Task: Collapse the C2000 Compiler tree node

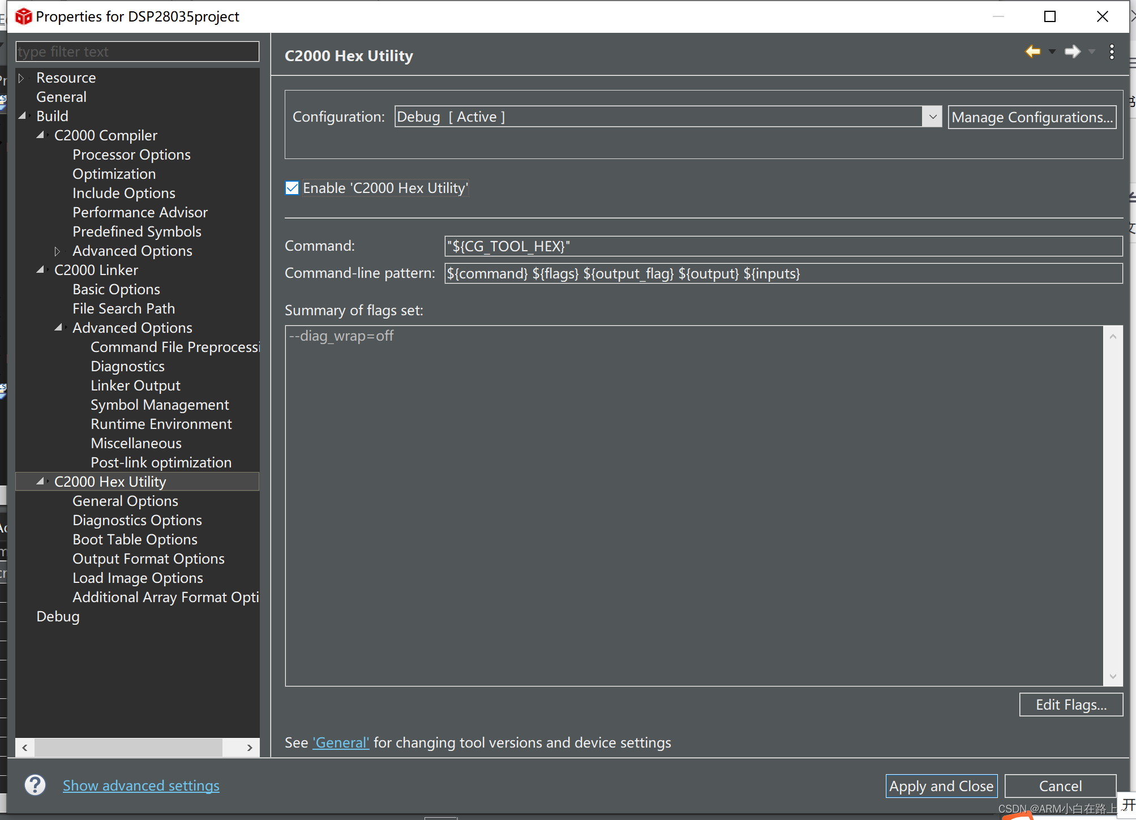Action: point(41,135)
